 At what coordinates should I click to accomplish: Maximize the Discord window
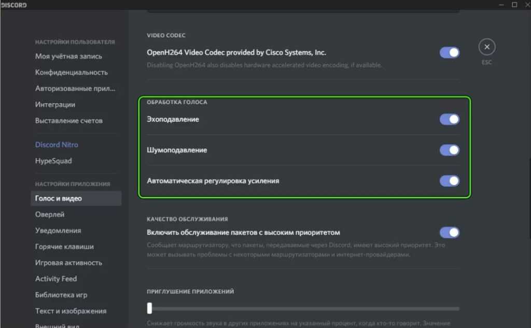514,5
